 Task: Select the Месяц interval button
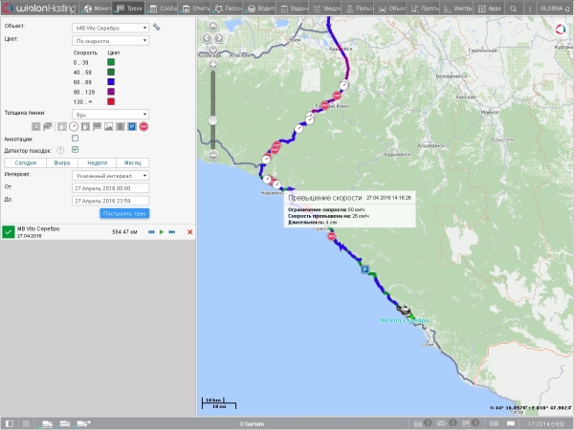pyautogui.click(x=133, y=162)
